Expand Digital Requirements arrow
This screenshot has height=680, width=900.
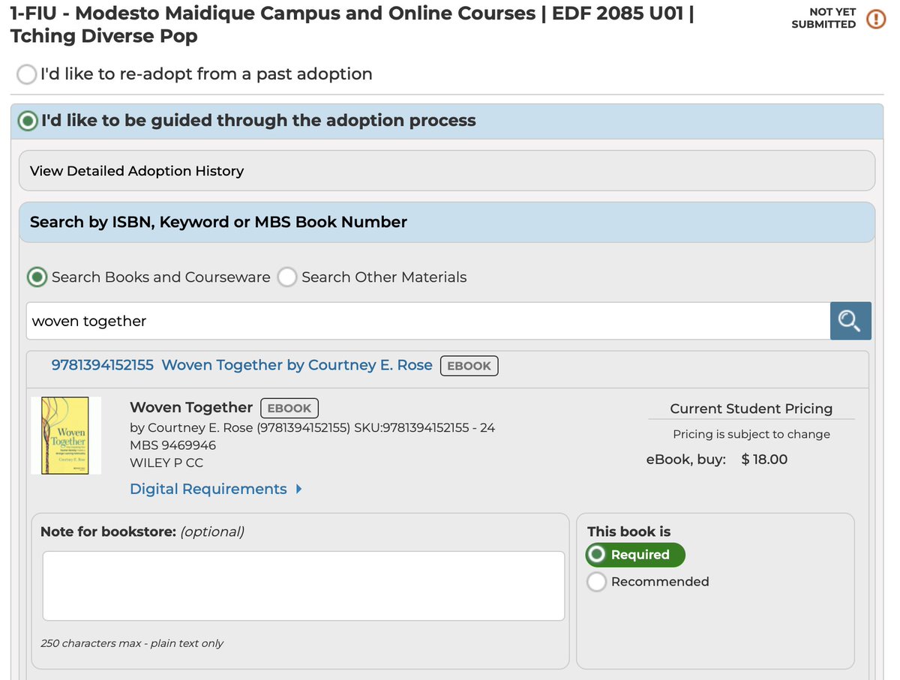[x=299, y=490]
